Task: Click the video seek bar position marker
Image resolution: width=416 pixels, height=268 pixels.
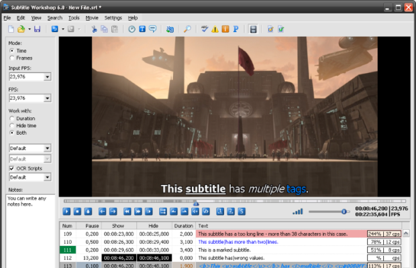Action: 196,204
